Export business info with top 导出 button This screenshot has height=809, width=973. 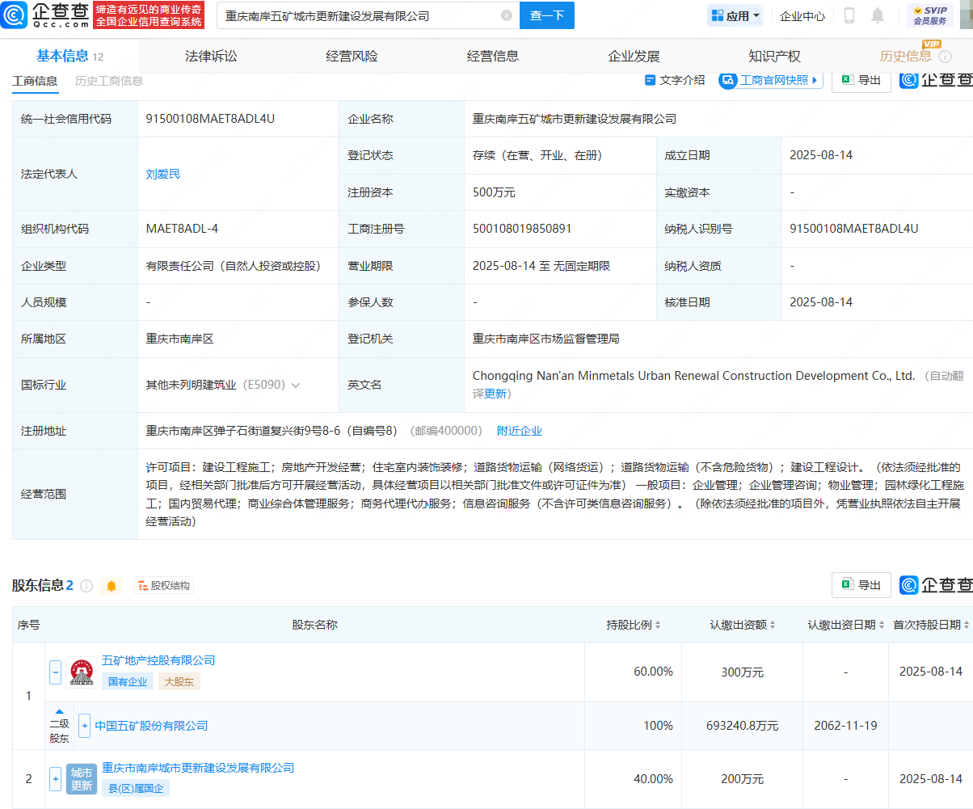point(861,80)
